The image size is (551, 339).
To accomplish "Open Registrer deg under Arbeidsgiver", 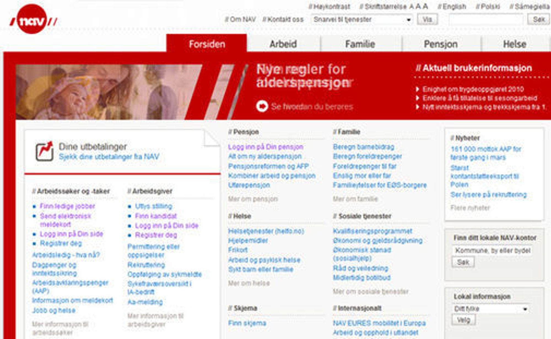I will click(x=156, y=235).
